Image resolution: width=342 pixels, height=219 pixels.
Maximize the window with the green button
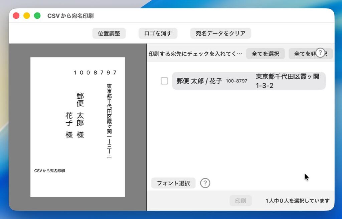tap(37, 16)
